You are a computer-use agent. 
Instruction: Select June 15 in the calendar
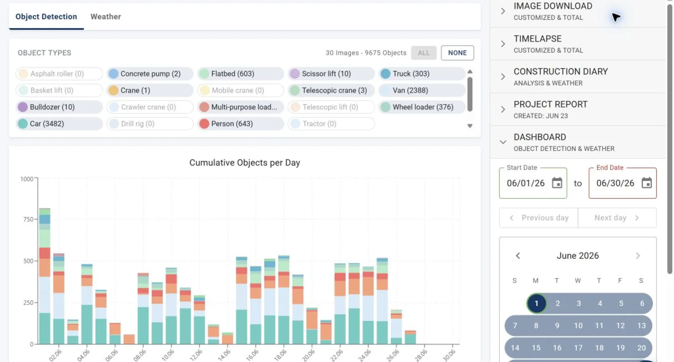536,348
